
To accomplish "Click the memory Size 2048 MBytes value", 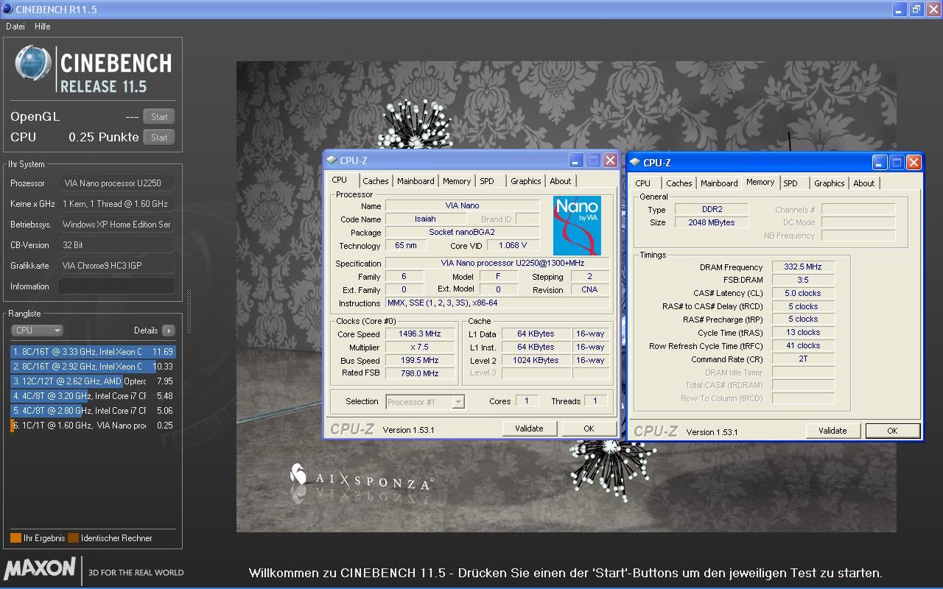I will 711,222.
